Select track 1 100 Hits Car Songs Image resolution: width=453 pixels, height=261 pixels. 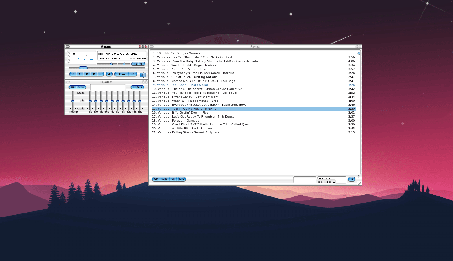click(254, 53)
